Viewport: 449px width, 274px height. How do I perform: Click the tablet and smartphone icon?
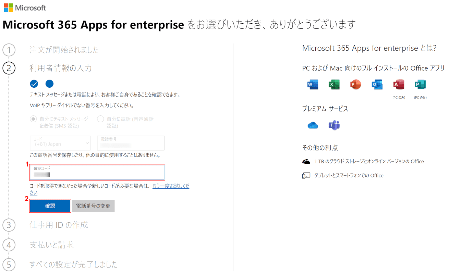click(306, 175)
